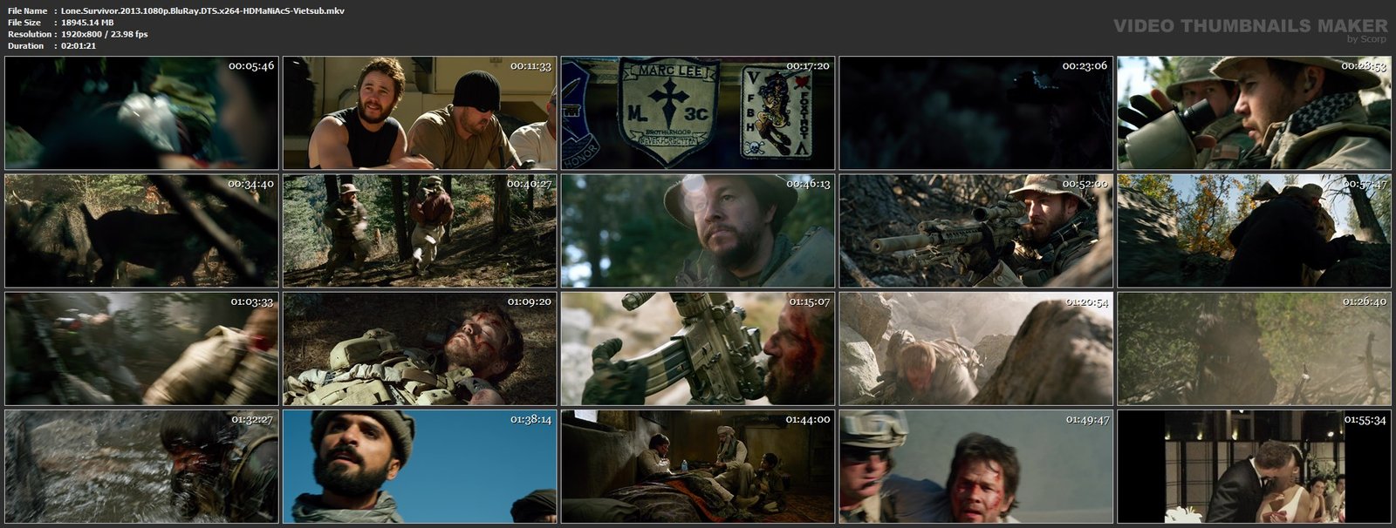Select close-up soldier thumbnail 00:46:13

(x=698, y=231)
